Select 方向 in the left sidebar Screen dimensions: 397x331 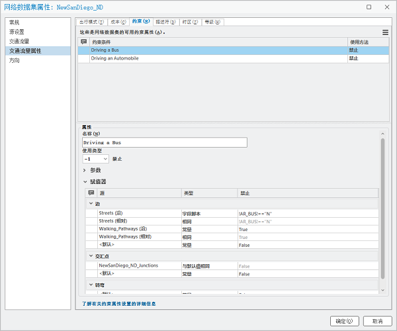pyautogui.click(x=15, y=60)
